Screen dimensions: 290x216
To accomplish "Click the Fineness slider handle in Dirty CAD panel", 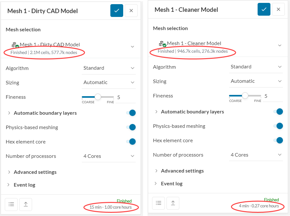I will pos(97,96).
